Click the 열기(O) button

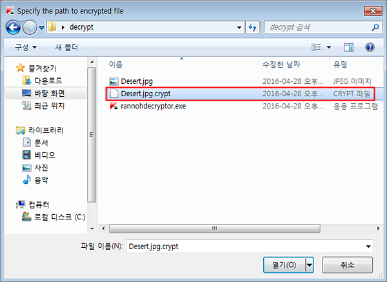pyautogui.click(x=284, y=265)
